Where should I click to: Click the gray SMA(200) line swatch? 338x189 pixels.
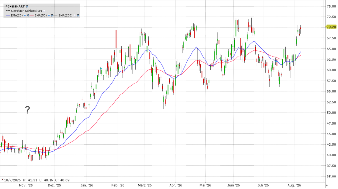tap(55, 15)
